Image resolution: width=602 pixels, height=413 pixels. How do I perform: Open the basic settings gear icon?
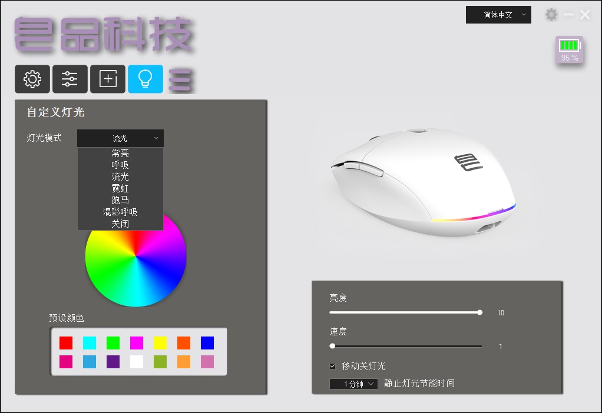coord(32,79)
